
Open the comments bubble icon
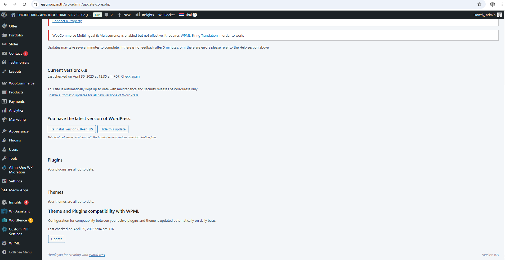[x=106, y=15]
